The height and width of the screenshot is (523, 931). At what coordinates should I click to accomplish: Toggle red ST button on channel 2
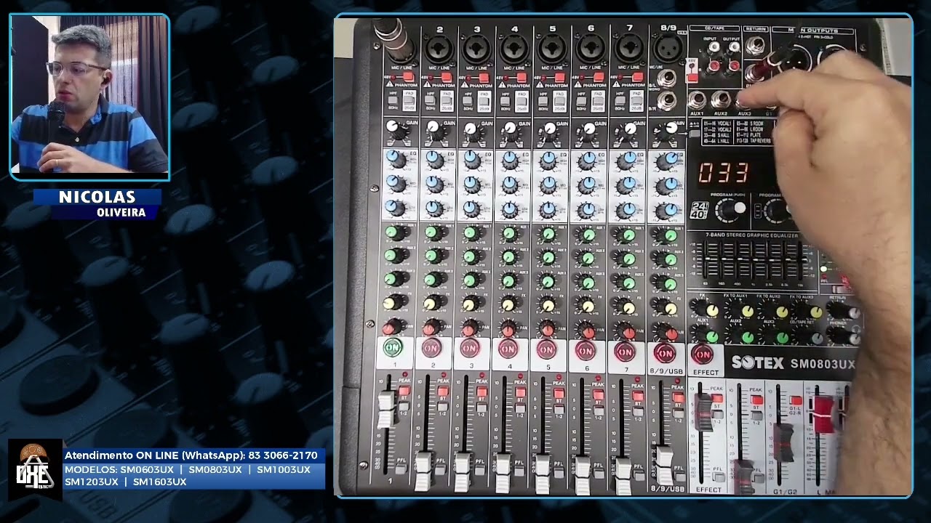(443, 392)
